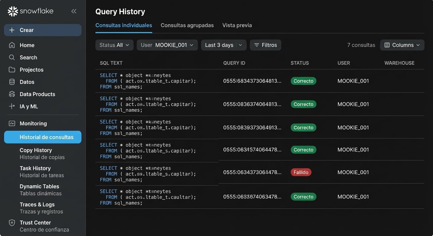433x236 pixels.
Task: Click the Columns layout icon
Action: pyautogui.click(x=387, y=45)
